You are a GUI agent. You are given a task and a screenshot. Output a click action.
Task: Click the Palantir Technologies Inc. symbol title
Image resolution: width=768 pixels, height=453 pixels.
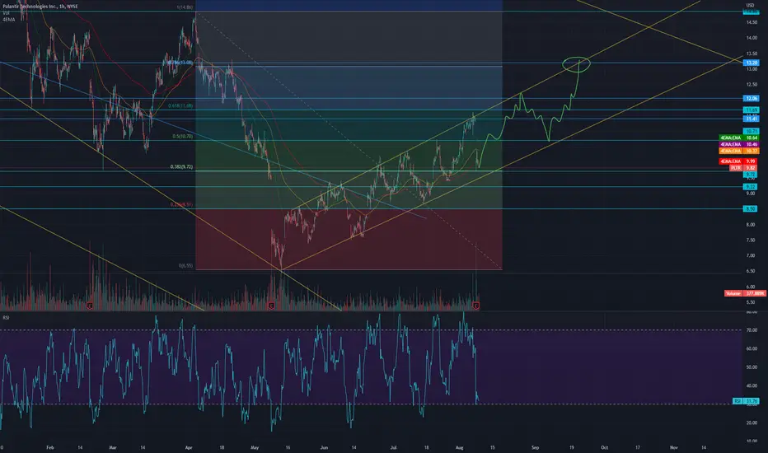pyautogui.click(x=40, y=7)
